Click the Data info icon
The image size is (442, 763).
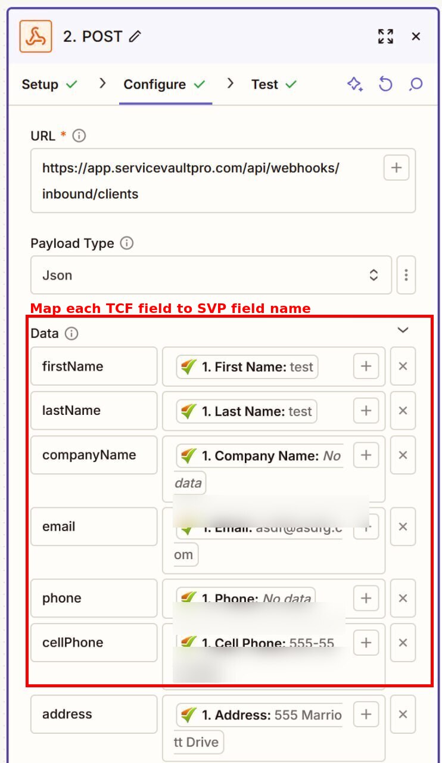[71, 333]
